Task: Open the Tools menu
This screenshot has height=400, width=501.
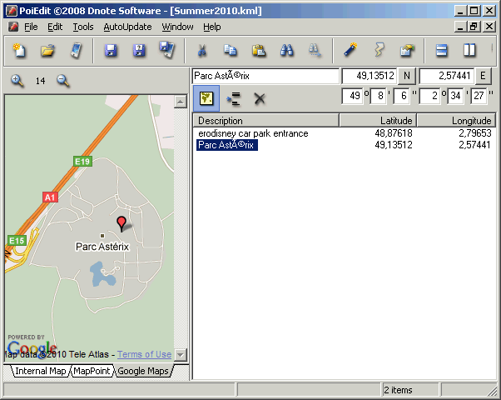Action: [x=83, y=27]
